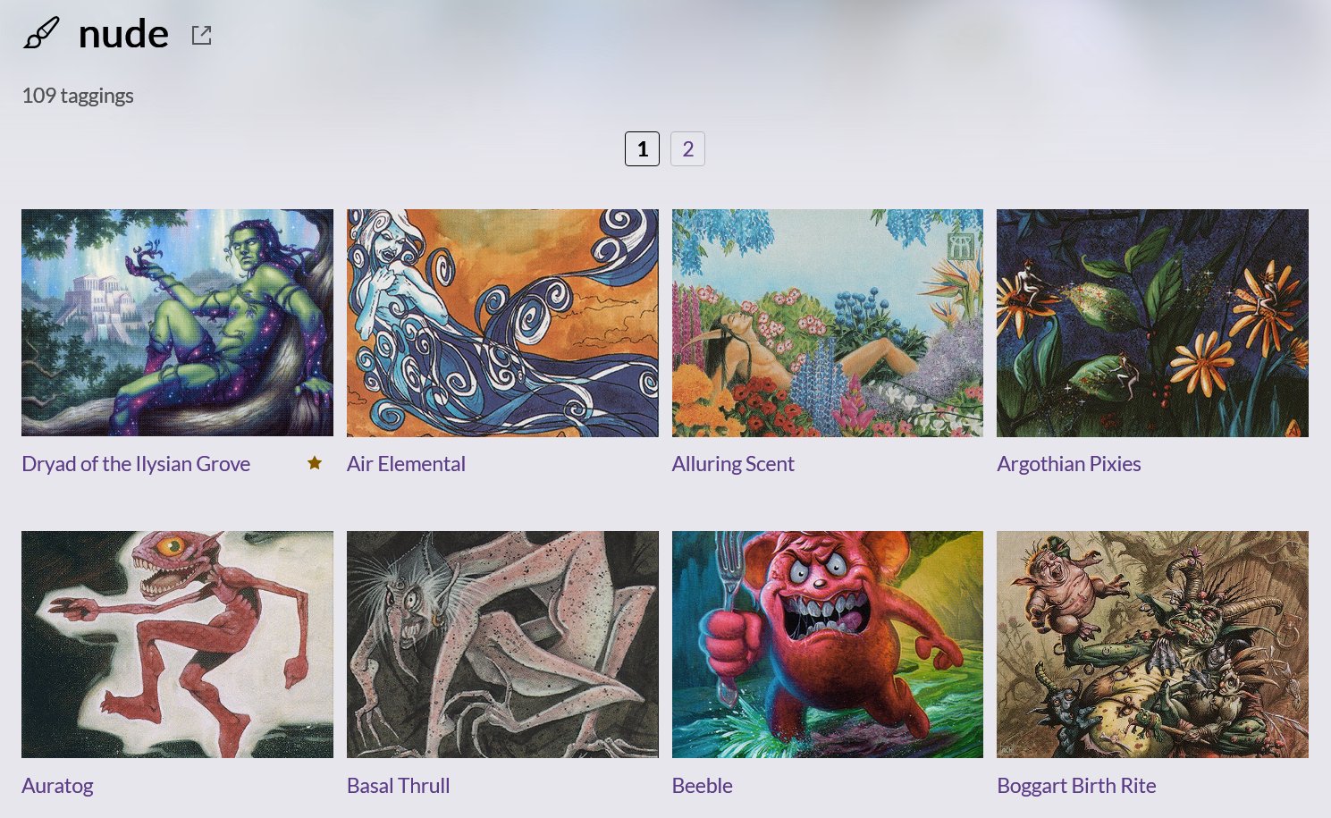This screenshot has height=818, width=1331.
Task: Click the paintbrush artwork tag icon
Action: pyautogui.click(x=41, y=34)
